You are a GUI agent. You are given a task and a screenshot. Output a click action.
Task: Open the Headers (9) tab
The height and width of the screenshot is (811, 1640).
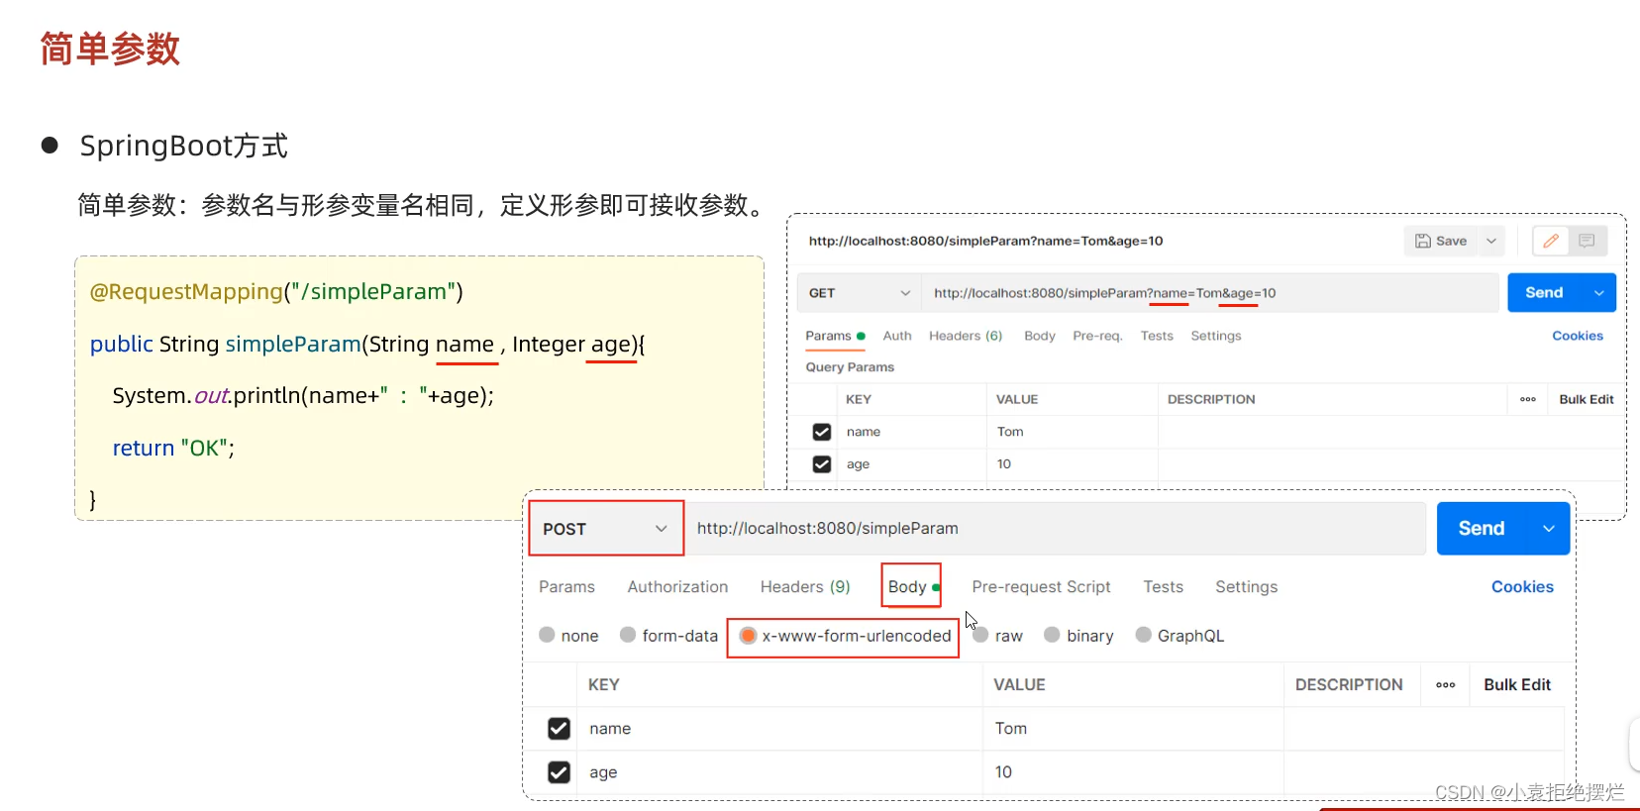[805, 586]
